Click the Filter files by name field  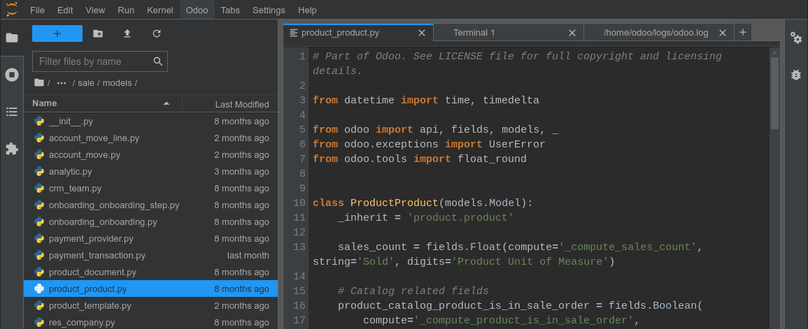94,61
